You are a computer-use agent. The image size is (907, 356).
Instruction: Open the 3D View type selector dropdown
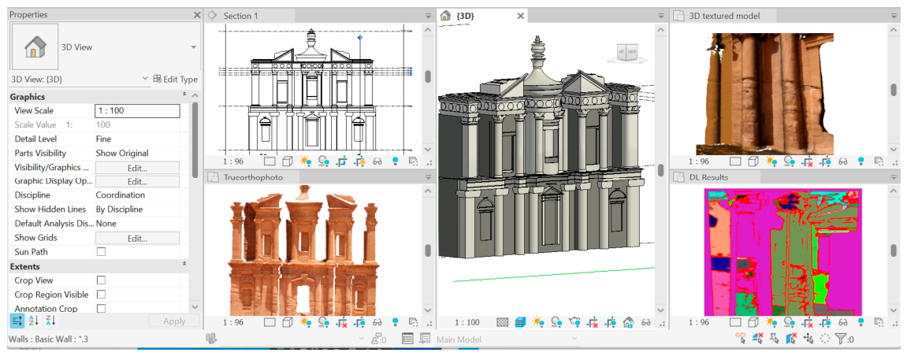[194, 47]
